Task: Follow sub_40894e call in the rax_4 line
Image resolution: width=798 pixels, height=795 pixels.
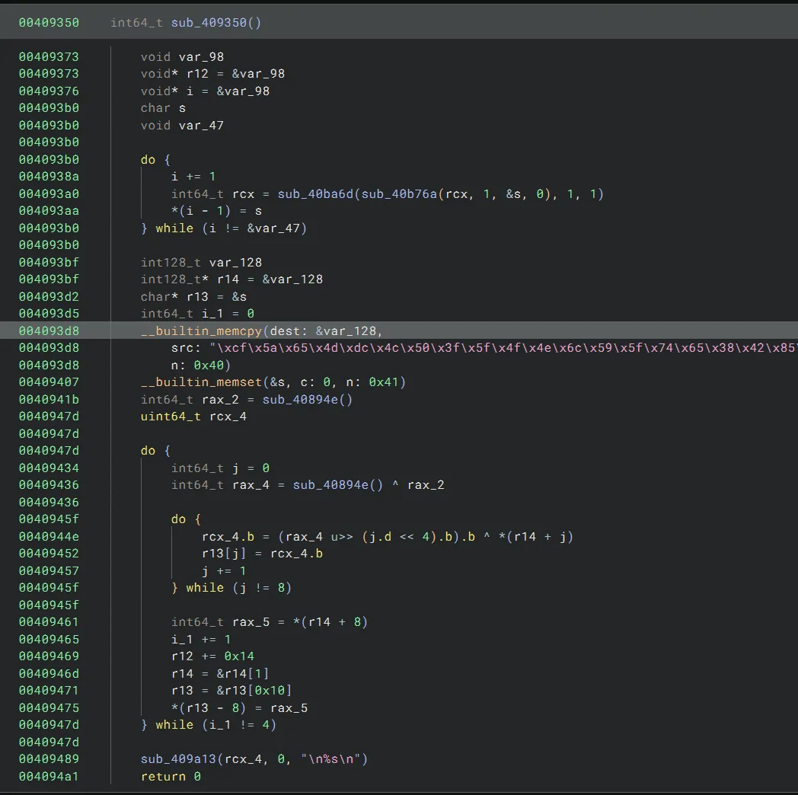Action: tap(330, 485)
